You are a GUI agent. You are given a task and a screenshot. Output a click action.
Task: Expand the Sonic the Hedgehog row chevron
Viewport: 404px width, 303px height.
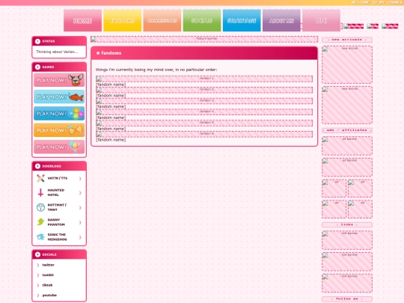[80, 237]
